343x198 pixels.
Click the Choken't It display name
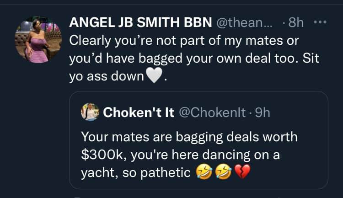pyautogui.click(x=139, y=112)
